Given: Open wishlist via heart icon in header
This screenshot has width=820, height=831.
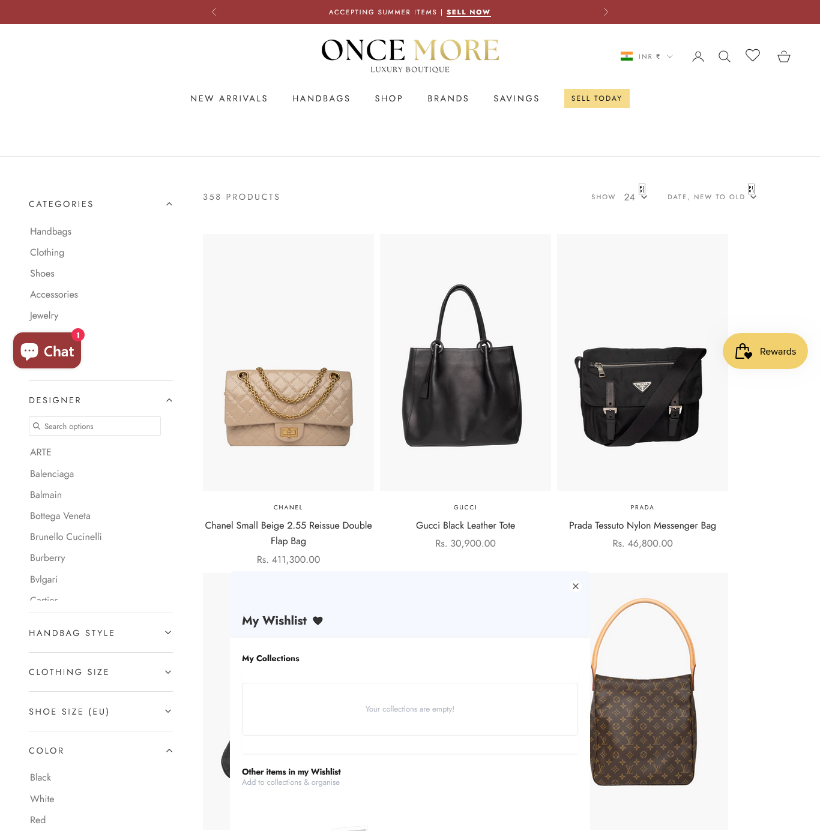Looking at the screenshot, I should 753,55.
